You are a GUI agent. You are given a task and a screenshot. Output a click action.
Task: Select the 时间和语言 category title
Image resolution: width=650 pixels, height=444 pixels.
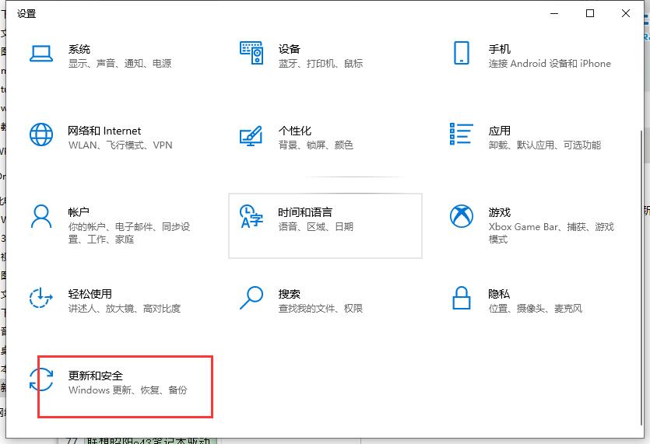click(305, 212)
